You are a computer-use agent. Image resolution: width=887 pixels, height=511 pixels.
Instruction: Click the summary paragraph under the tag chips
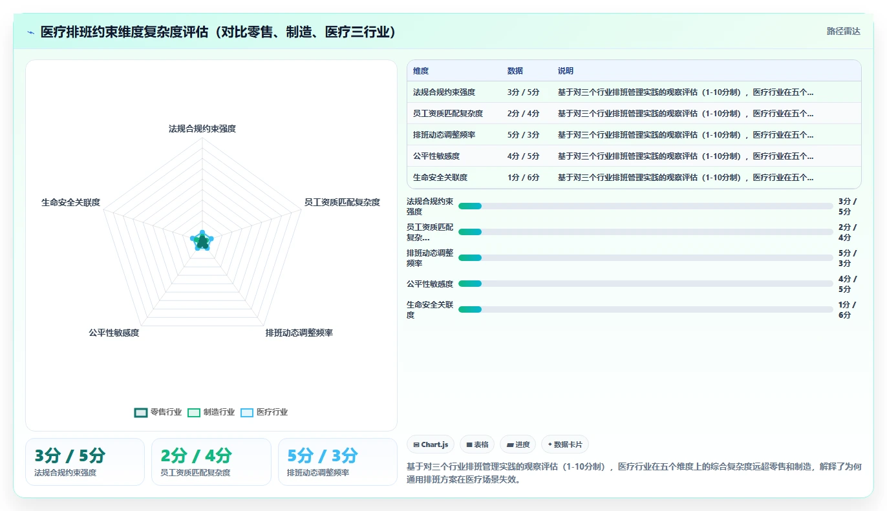[634, 473]
